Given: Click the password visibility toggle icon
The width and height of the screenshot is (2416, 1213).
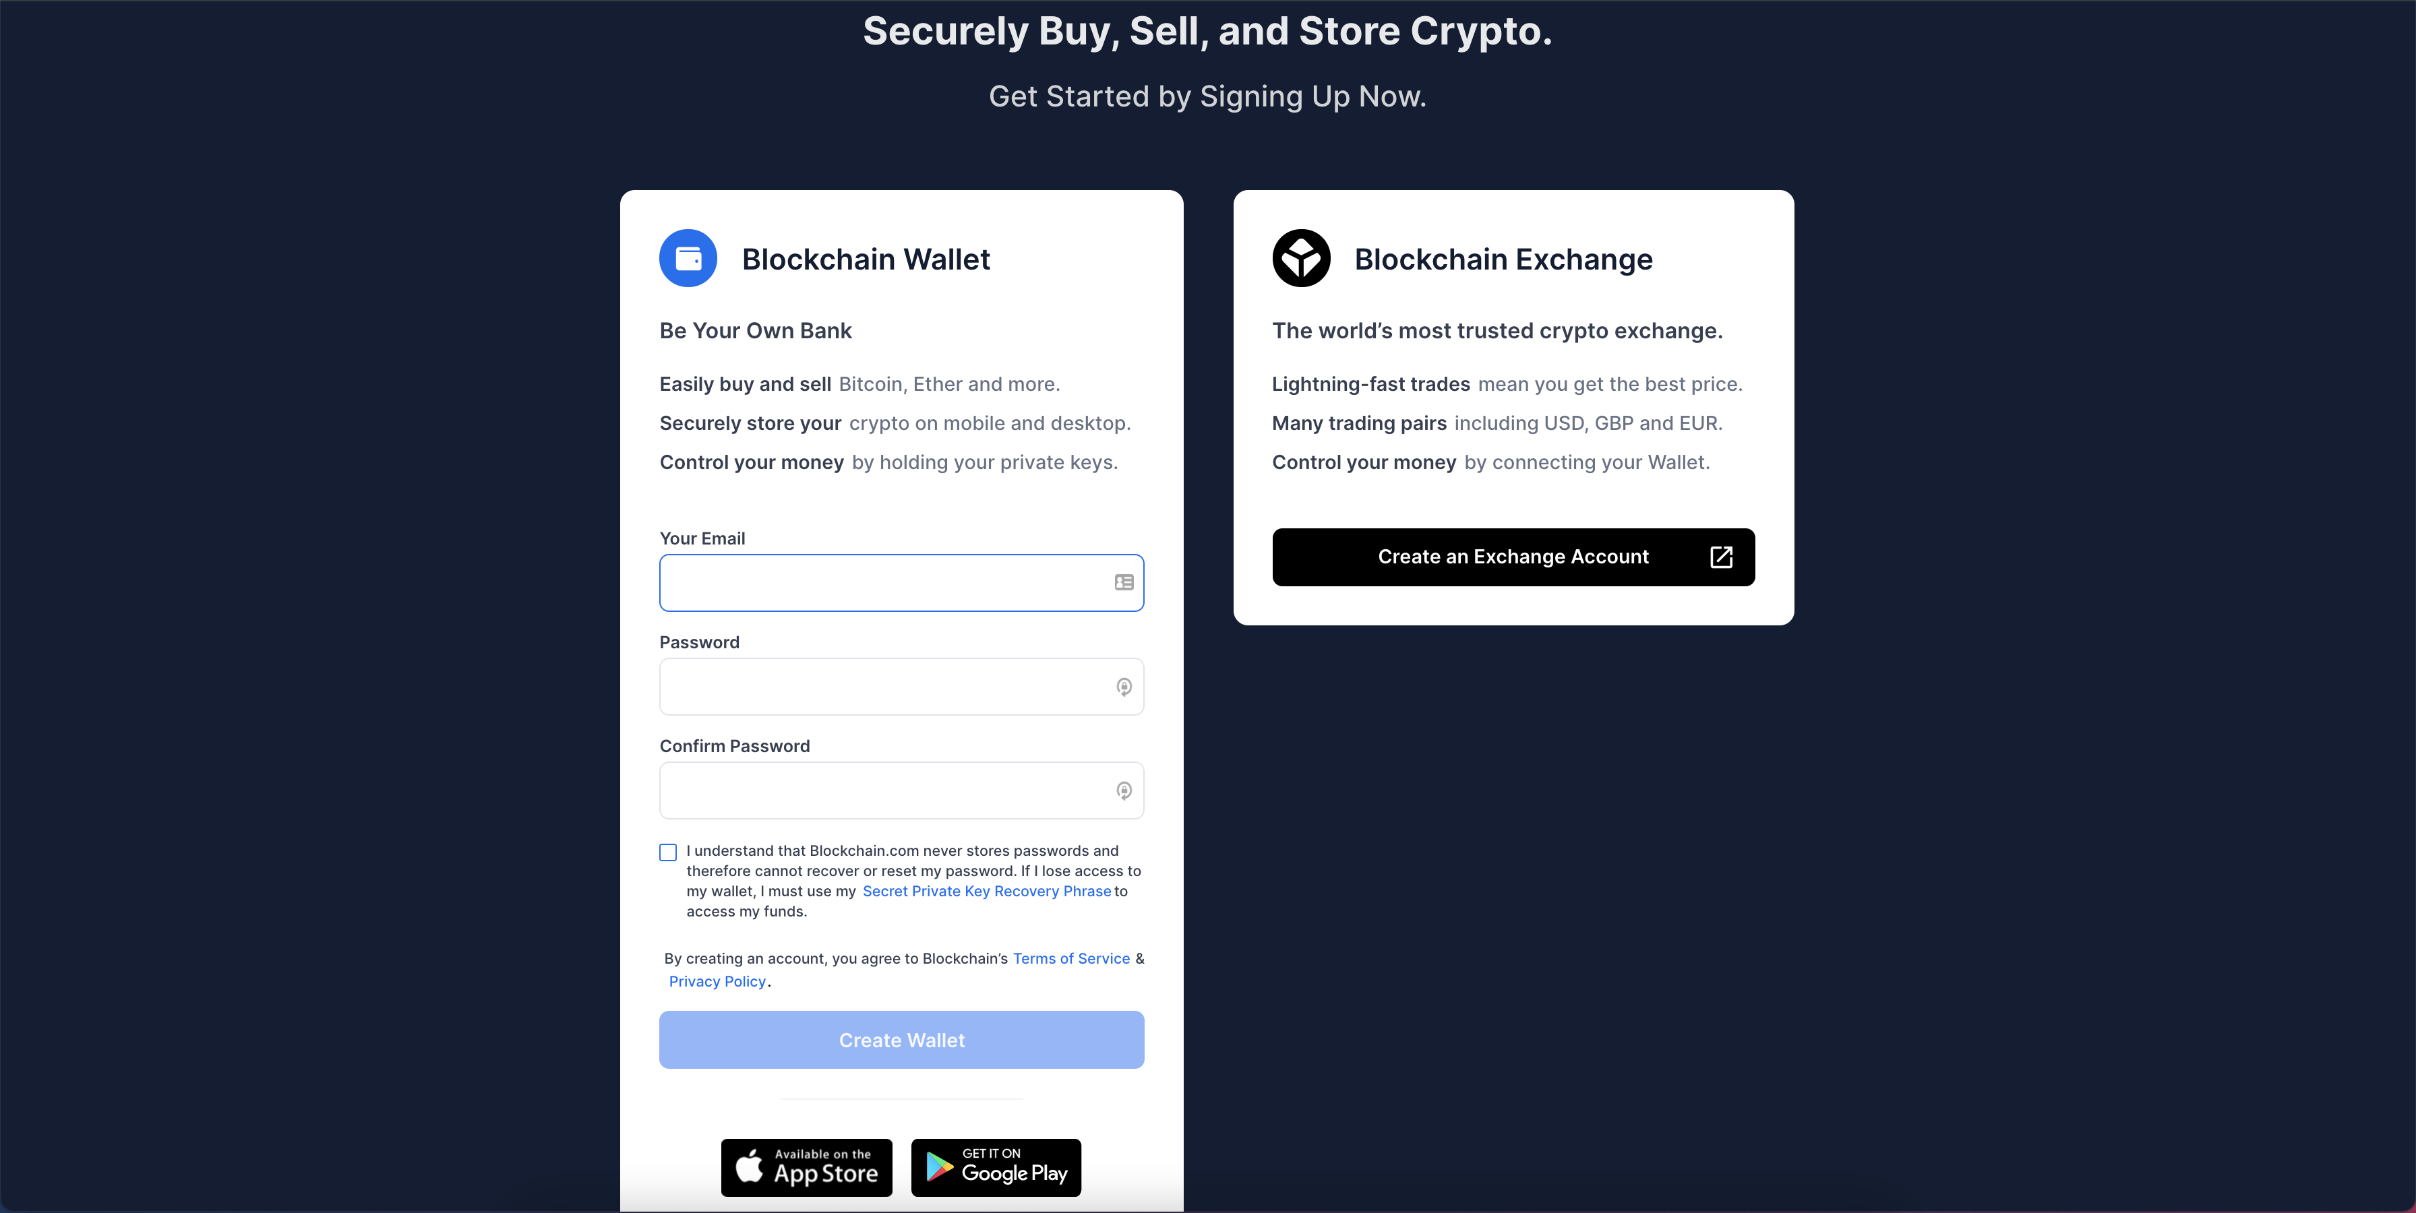Looking at the screenshot, I should point(1123,685).
